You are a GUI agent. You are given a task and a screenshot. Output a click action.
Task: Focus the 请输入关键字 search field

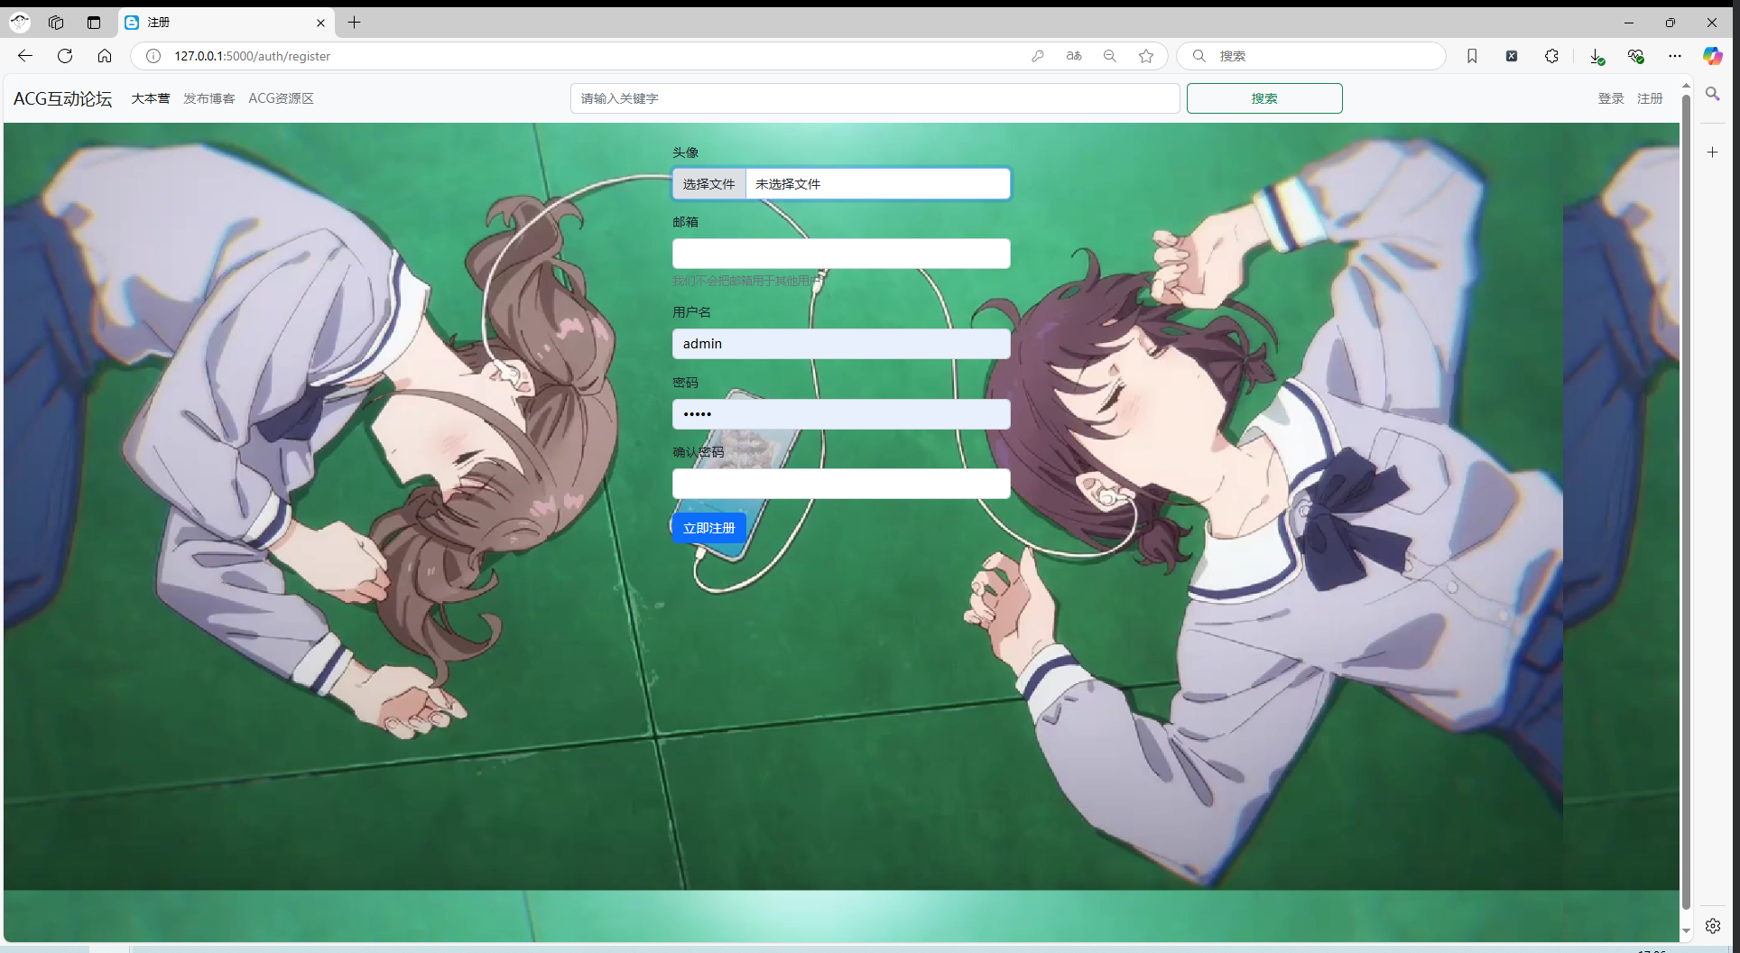[x=875, y=98]
